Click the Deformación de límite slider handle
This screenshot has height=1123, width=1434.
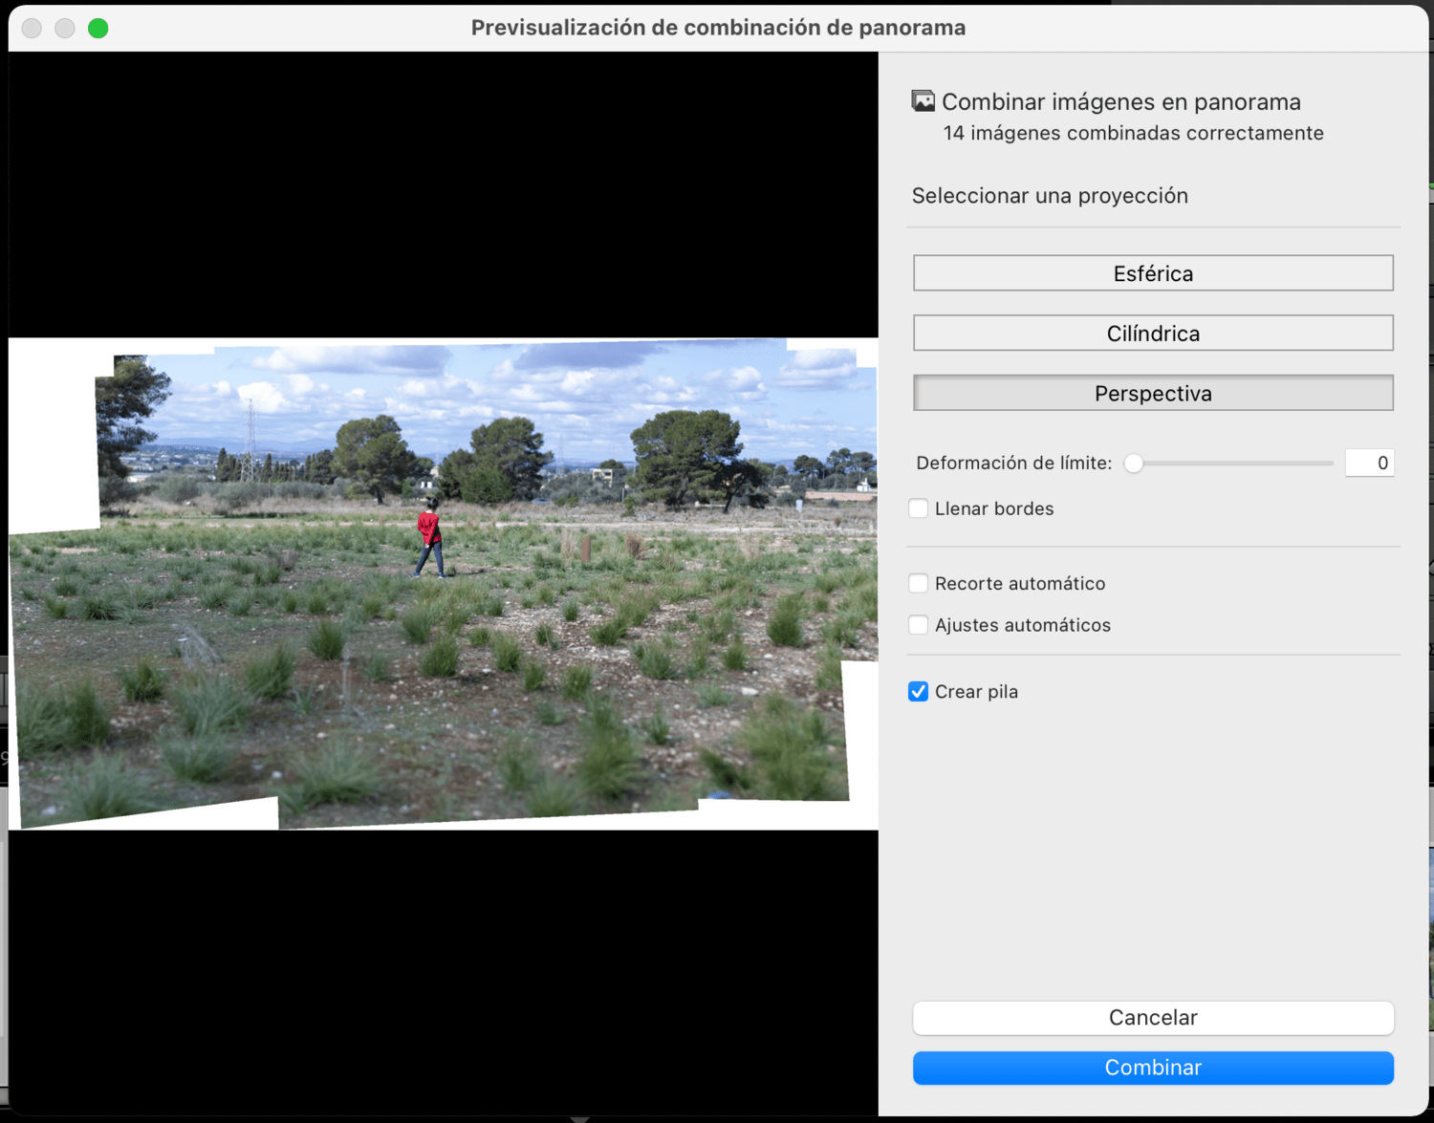pyautogui.click(x=1134, y=464)
